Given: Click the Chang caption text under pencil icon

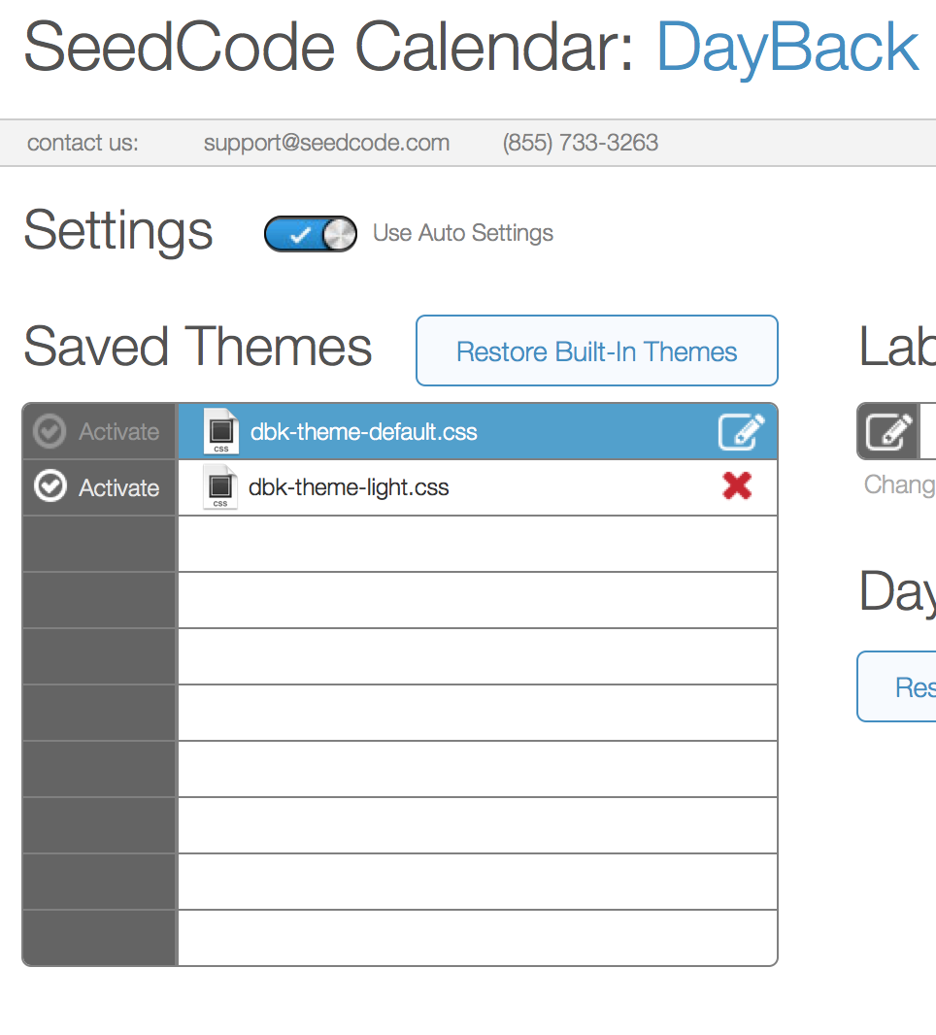Looking at the screenshot, I should coord(900,485).
